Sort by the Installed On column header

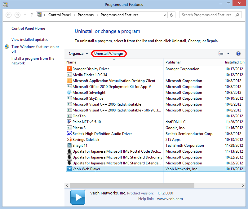[235, 62]
